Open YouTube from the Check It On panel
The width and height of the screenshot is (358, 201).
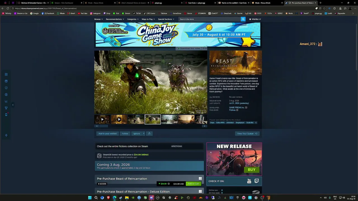tap(249, 181)
